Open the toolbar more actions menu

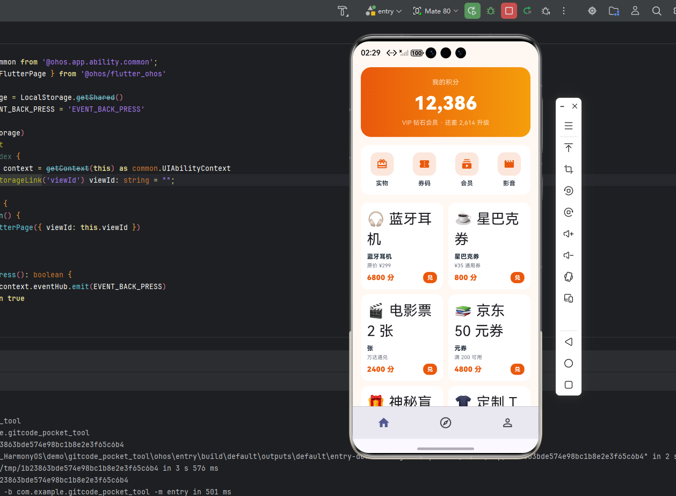tap(564, 11)
